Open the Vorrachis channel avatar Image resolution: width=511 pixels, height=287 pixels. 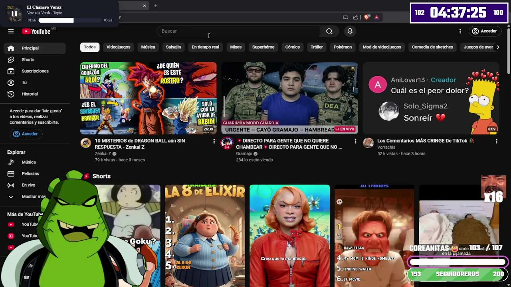(368, 143)
